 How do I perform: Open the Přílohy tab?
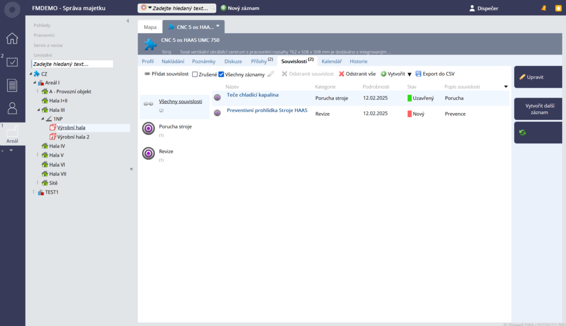(261, 61)
